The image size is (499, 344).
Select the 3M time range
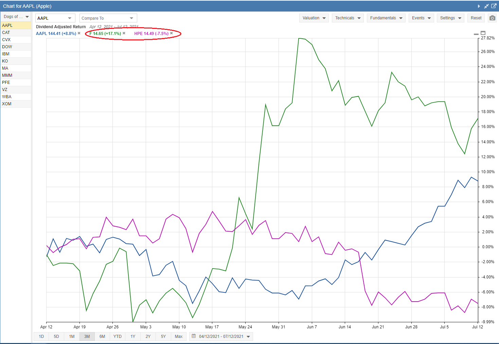coord(87,337)
